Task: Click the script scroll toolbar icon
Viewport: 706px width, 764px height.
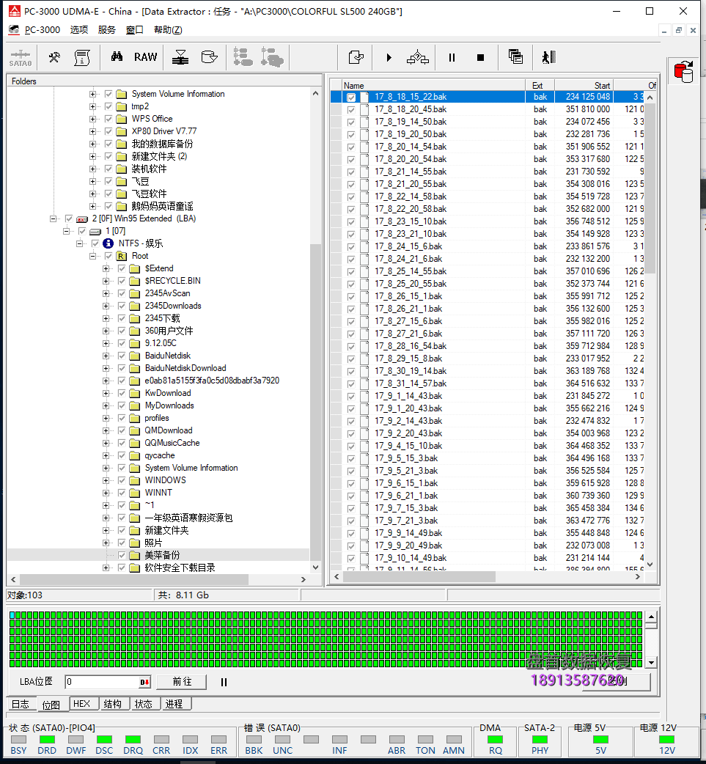Action: pos(82,57)
